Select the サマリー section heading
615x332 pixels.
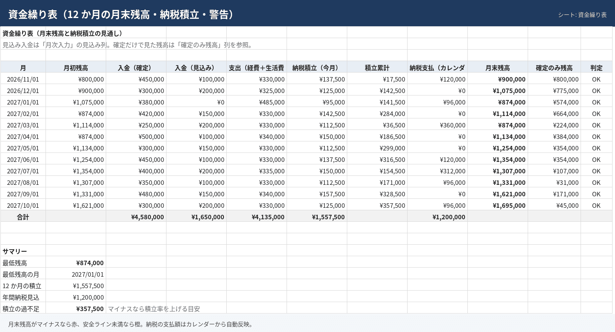point(15,251)
